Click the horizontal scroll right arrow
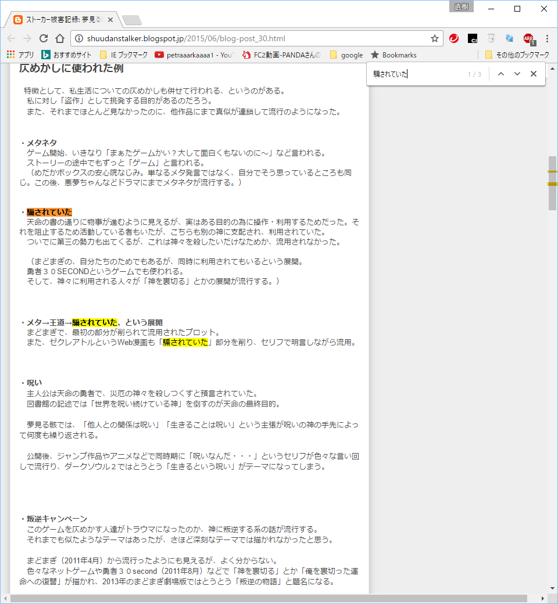Screen dimensions: 558x604 coord(543,598)
